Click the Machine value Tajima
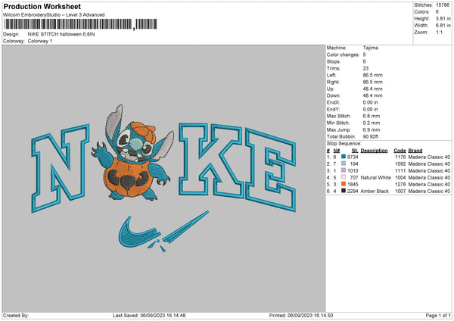The height and width of the screenshot is (321, 454). [370, 48]
